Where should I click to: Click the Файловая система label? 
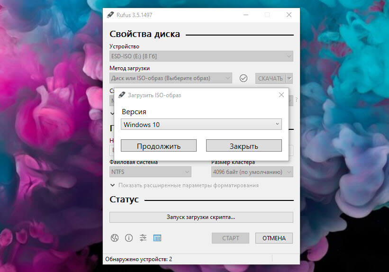134,162
